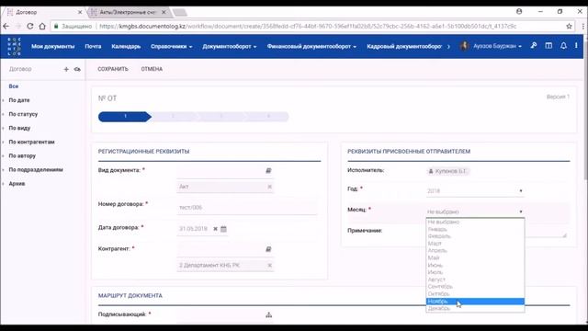Clear the contract date field
The width and height of the screenshot is (588, 331).
[x=215, y=229]
